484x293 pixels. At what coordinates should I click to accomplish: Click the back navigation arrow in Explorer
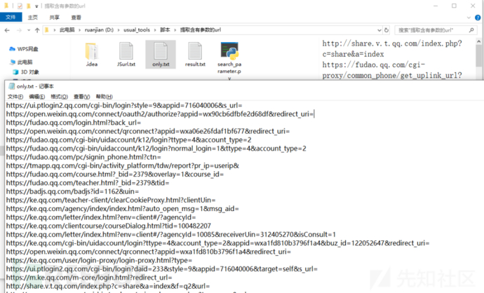(7, 30)
